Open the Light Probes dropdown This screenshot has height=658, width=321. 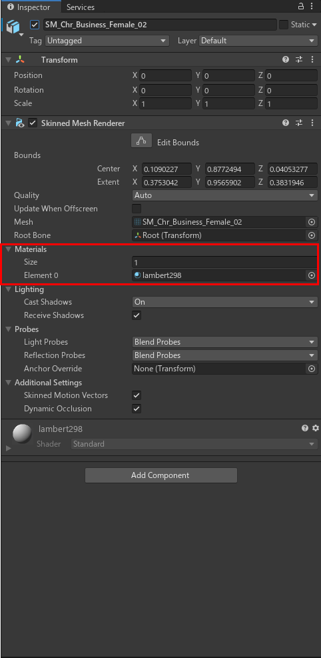click(224, 341)
